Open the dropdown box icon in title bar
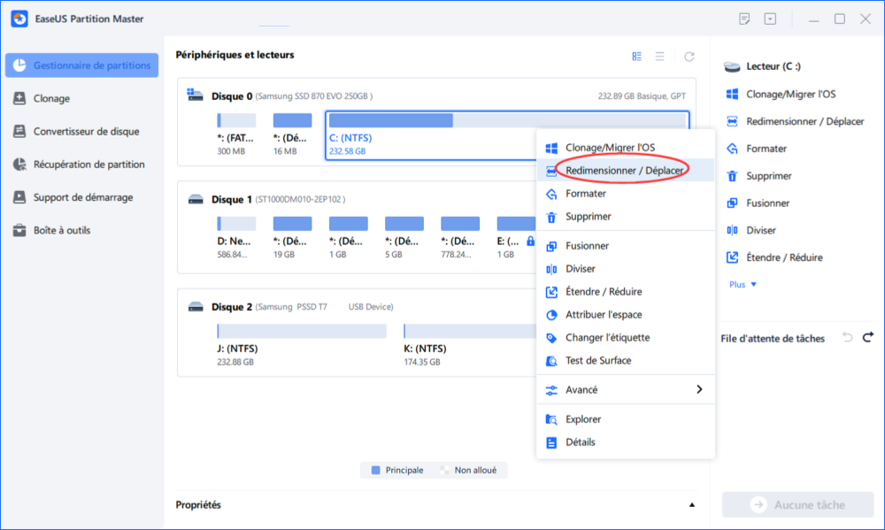The image size is (885, 530). pos(770,19)
